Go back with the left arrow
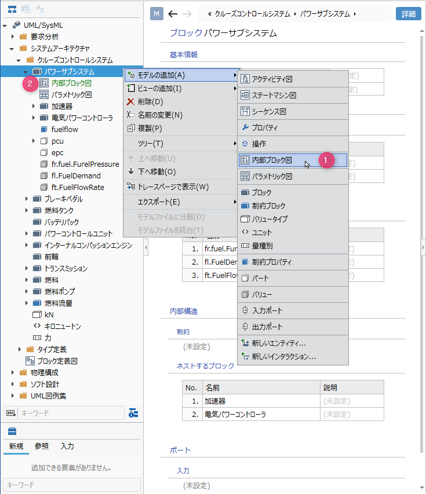The image size is (426, 494). tap(173, 14)
